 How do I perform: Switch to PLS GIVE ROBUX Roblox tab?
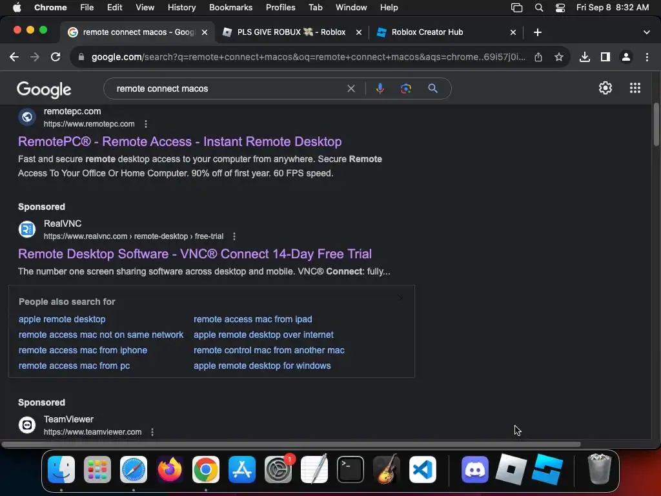[x=292, y=32]
